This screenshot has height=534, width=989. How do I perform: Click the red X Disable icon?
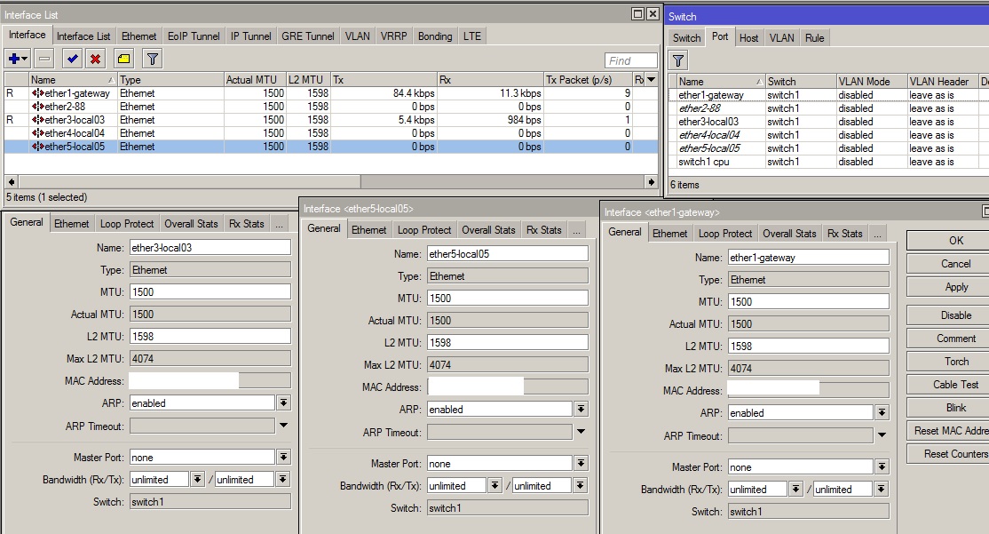95,59
